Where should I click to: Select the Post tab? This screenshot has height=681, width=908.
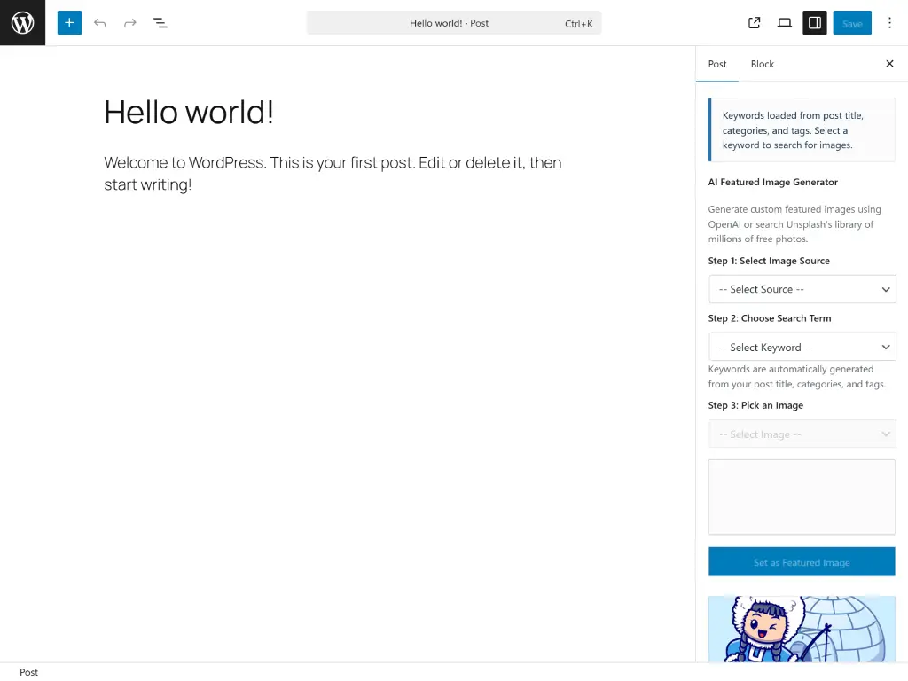tap(716, 64)
